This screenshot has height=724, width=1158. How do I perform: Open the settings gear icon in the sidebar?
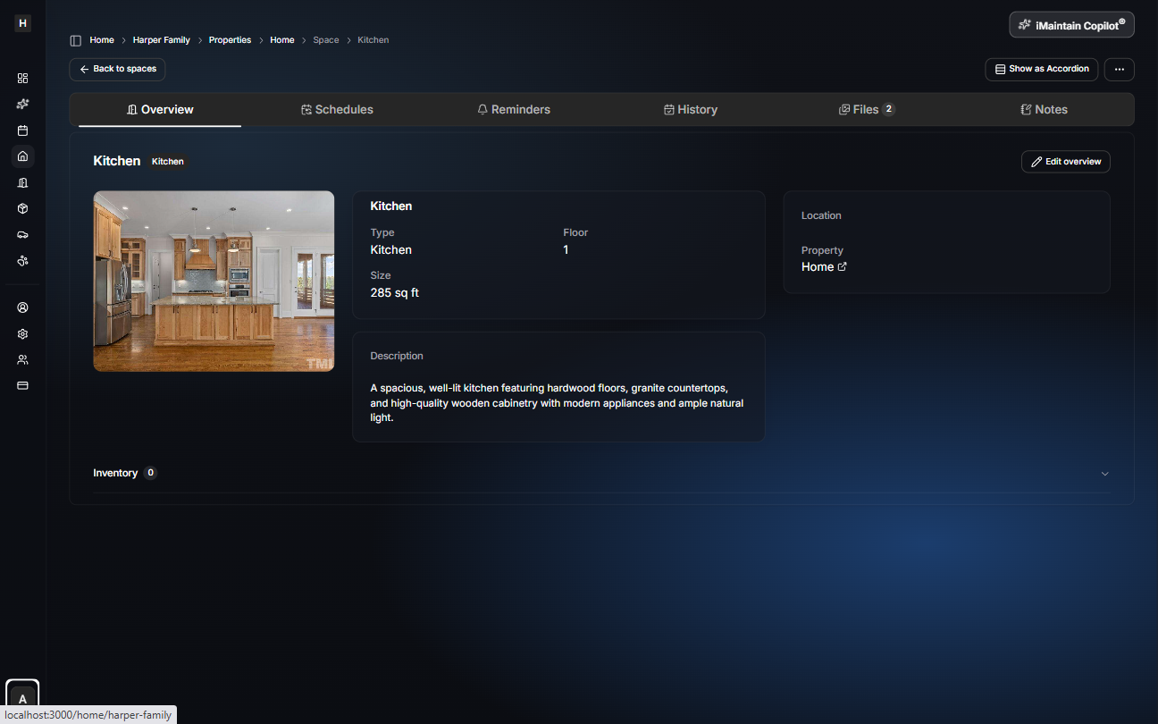click(22, 333)
